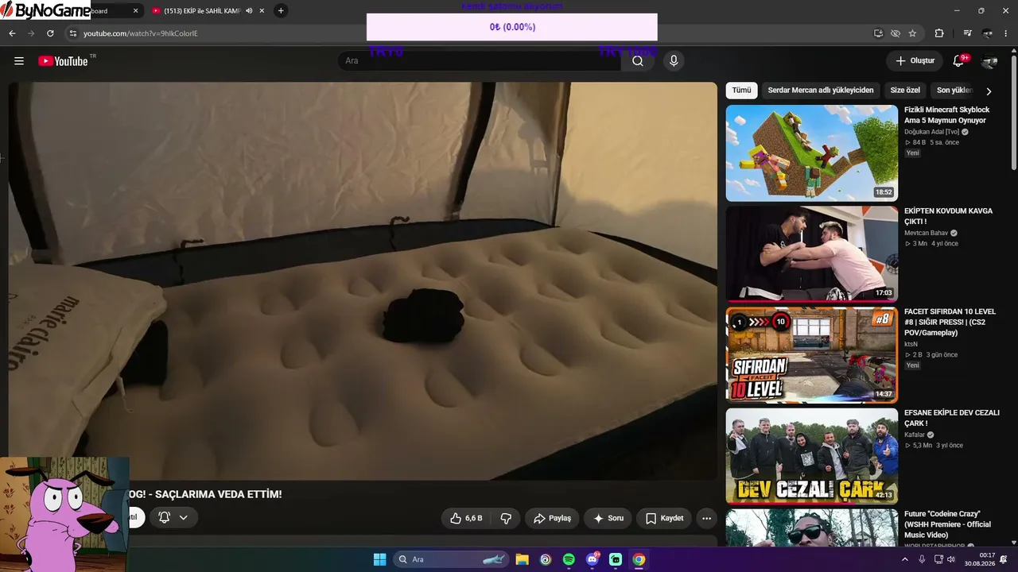Screen dimensions: 1018x572
Task: Open the taskbar volume control
Action: click(x=952, y=559)
